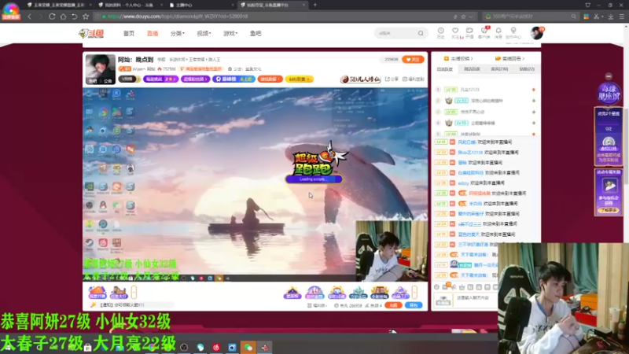
Task: Expand the left activity icons arrow
Action: tap(134, 292)
